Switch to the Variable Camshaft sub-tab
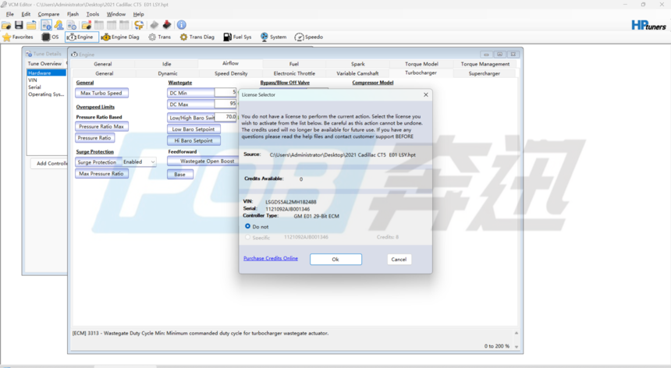This screenshot has height=368, width=671. (x=357, y=73)
